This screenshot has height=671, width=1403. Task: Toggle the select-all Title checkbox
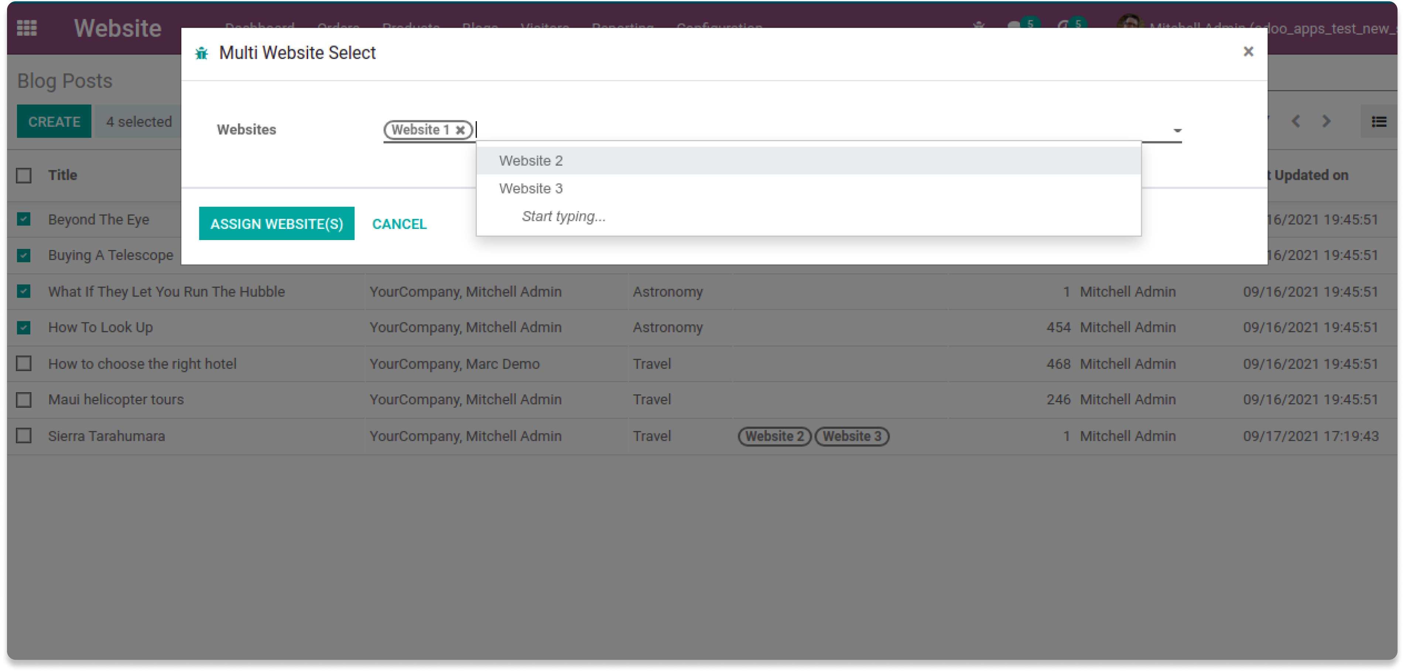tap(24, 175)
